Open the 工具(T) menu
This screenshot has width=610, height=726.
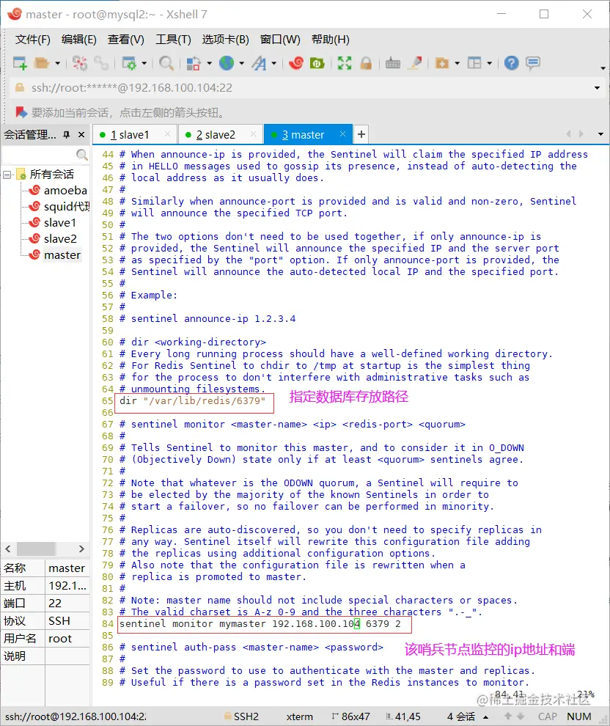point(173,40)
